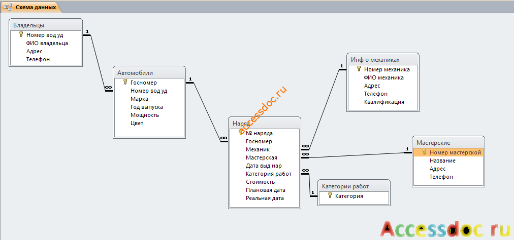Click the key icon beside Номер вод уд in Владельцы

21,34
